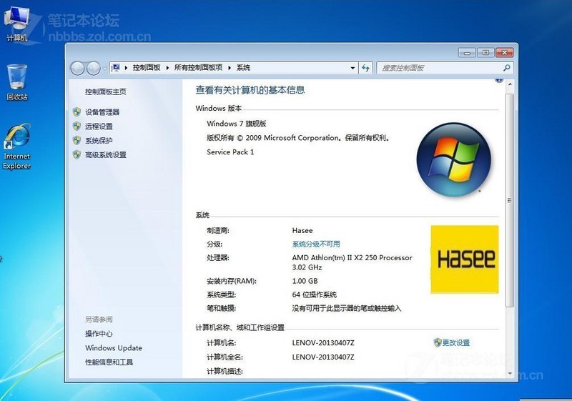572x401 pixels.
Task: Open the address bar history dropdown arrow
Action: [352, 68]
